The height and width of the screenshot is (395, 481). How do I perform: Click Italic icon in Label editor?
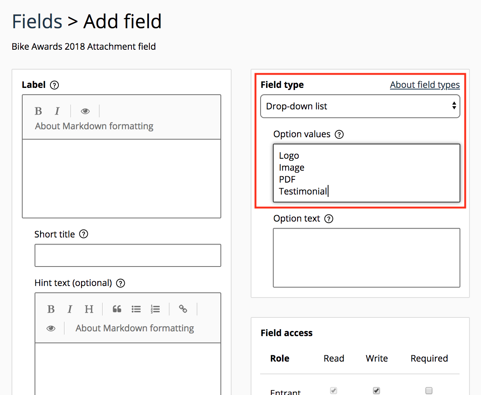pyautogui.click(x=57, y=111)
